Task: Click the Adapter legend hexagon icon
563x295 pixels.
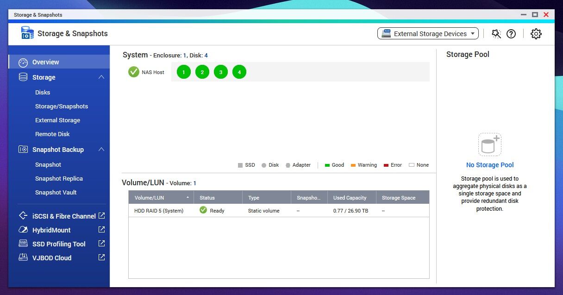Action: [x=288, y=165]
